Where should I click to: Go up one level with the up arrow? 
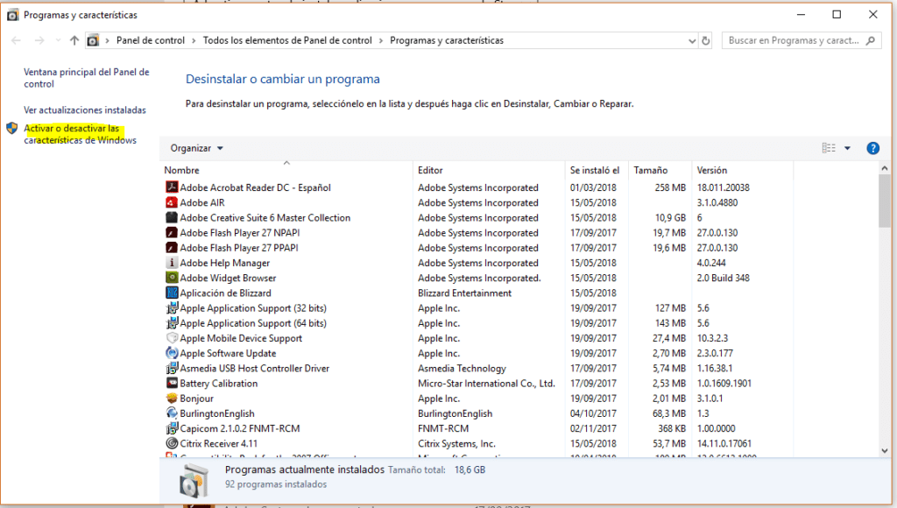74,40
